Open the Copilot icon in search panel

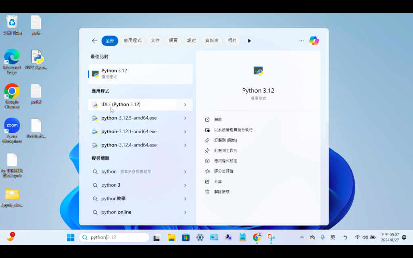click(x=314, y=41)
